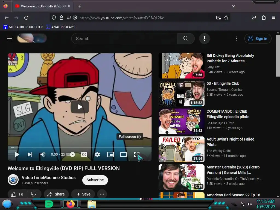The image size is (280, 210).
Task: Click the autoplay blocked icon in the address bar
Action: coord(75,17)
